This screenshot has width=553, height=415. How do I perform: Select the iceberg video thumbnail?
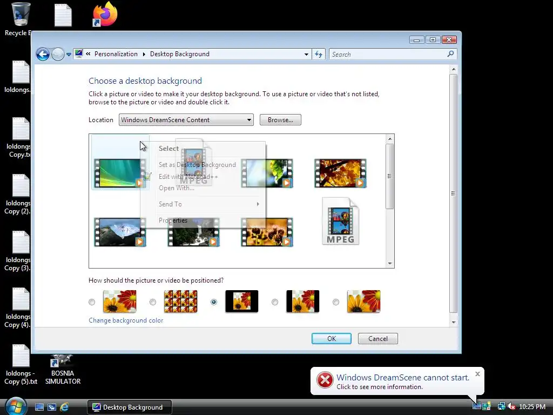[120, 232]
